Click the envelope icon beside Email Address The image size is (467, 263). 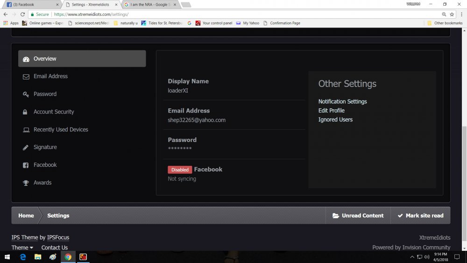coord(26,77)
